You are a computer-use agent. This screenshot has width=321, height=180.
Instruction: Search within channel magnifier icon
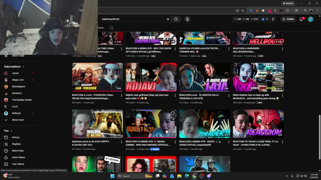point(112,28)
